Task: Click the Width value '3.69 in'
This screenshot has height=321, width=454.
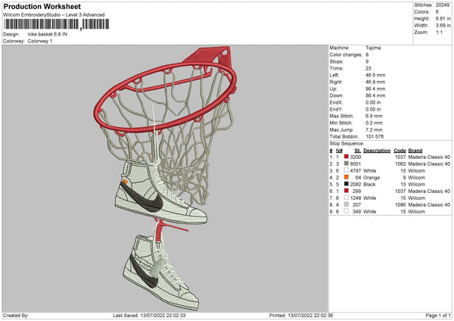Action: pyautogui.click(x=443, y=26)
